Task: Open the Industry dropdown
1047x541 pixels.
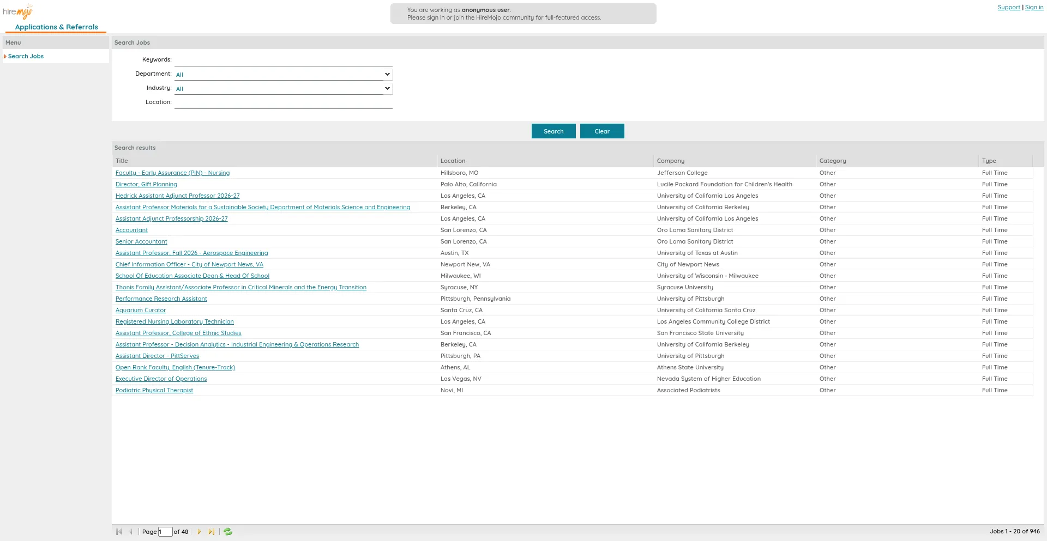Action: [283, 88]
